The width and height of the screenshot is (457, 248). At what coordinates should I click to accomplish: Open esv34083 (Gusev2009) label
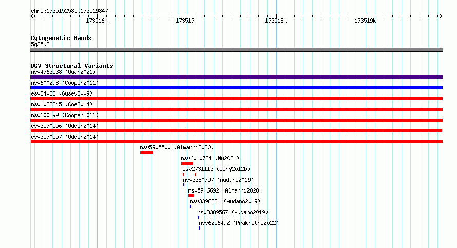click(x=62, y=93)
